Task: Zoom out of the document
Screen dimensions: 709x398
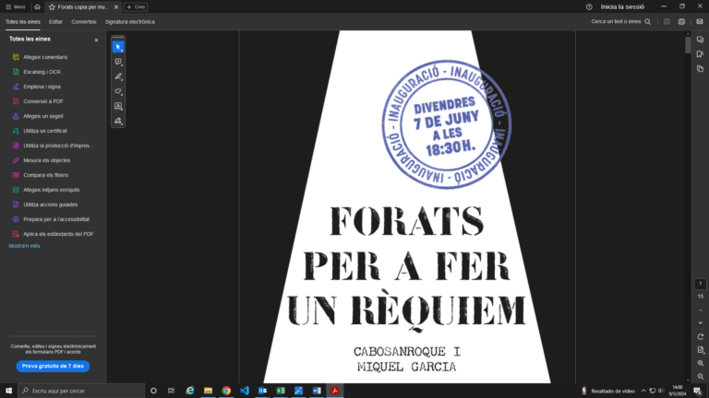Action: click(x=701, y=376)
